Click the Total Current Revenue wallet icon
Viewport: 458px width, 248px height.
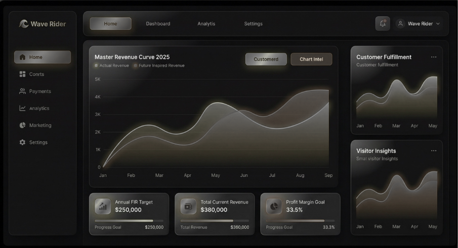point(188,206)
